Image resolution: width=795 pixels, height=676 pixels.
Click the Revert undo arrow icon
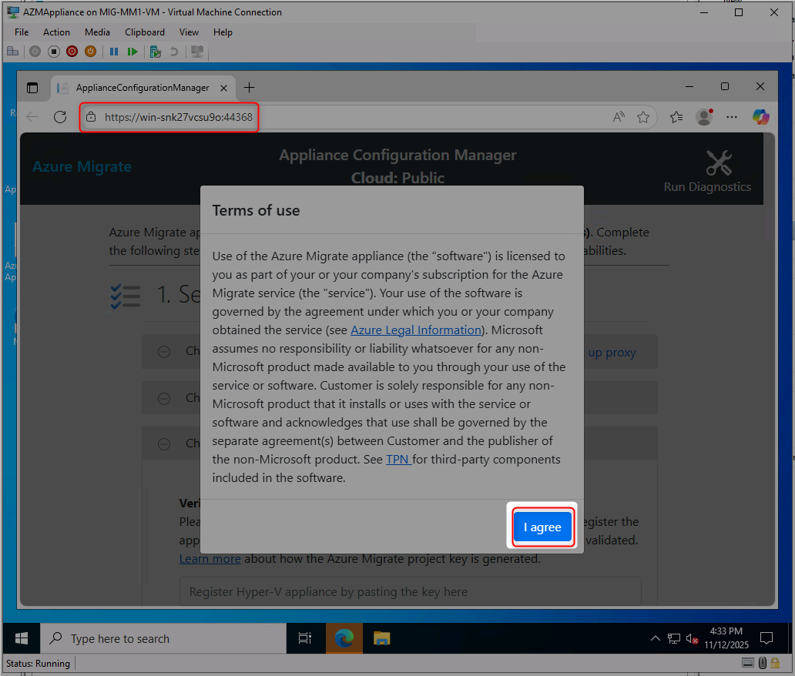coord(174,52)
